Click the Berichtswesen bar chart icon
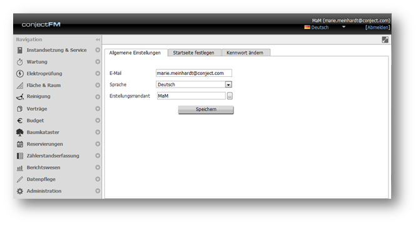Image resolution: width=418 pixels, height=225 pixels. tap(20, 167)
